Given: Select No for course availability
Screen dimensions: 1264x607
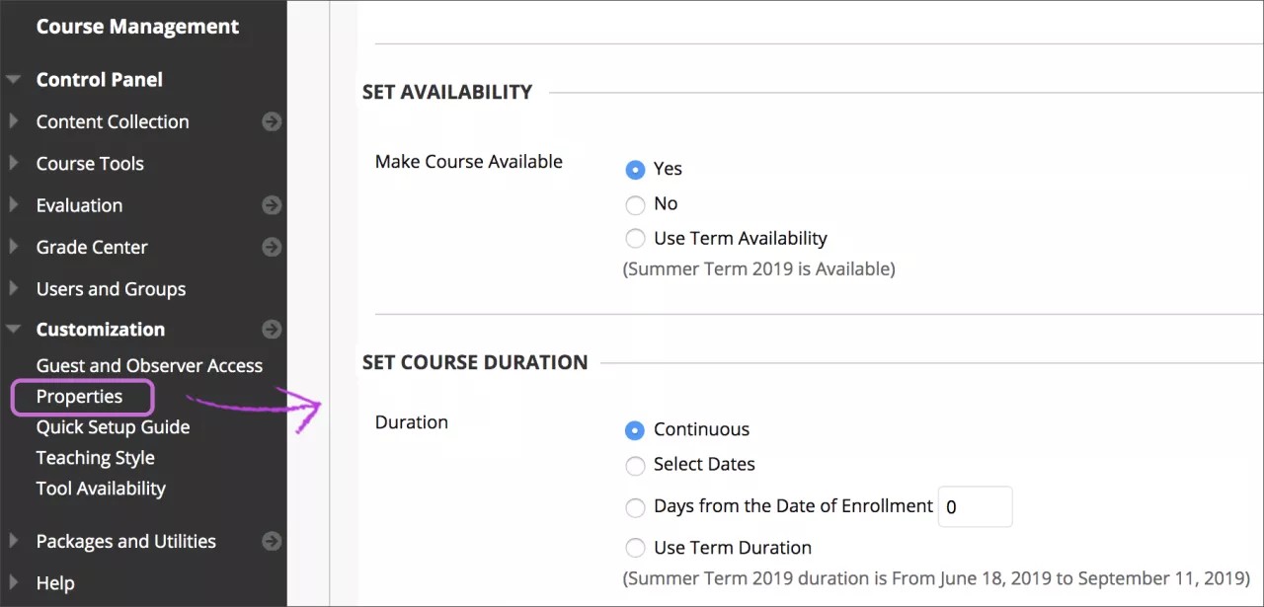Looking at the screenshot, I should click(x=635, y=204).
